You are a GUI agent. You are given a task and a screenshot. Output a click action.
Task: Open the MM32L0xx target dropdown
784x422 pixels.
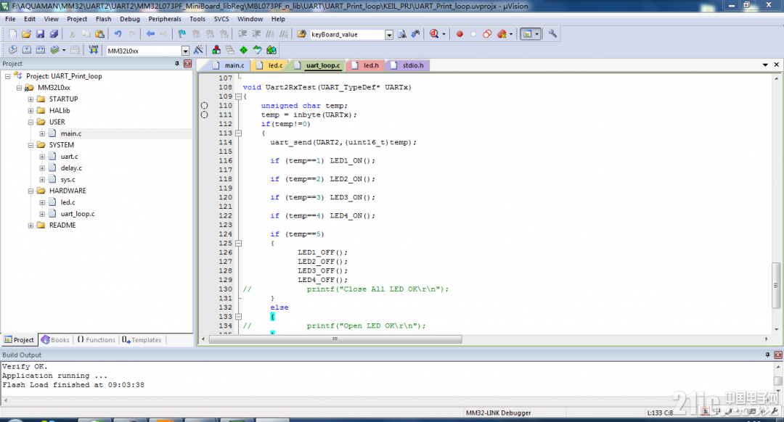[185, 51]
